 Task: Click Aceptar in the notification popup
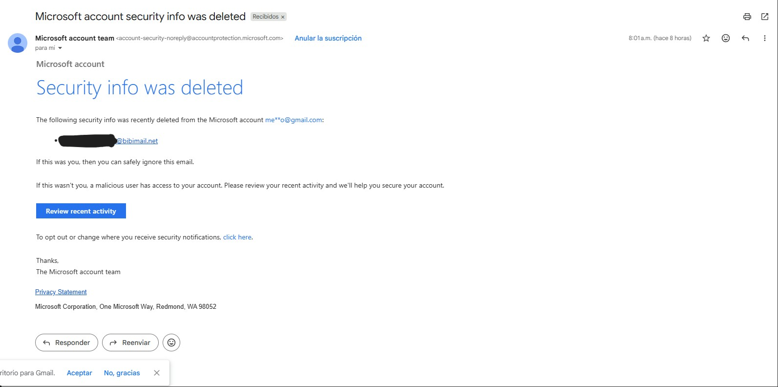(80, 373)
